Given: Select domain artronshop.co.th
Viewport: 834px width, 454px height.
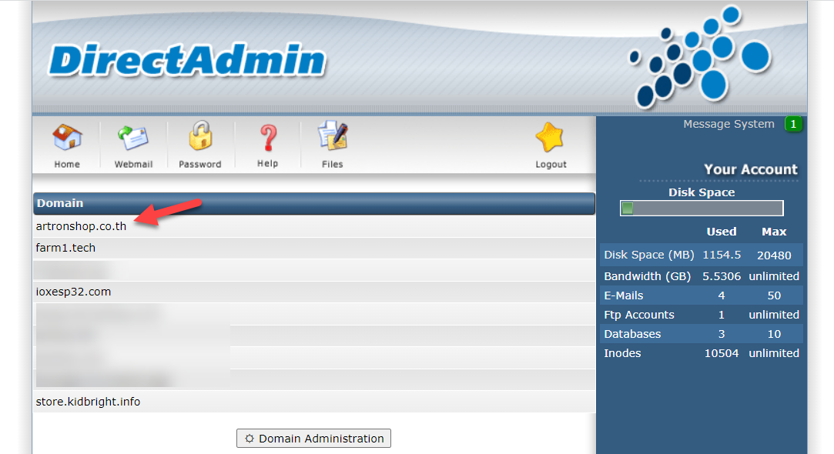Looking at the screenshot, I should [x=81, y=226].
